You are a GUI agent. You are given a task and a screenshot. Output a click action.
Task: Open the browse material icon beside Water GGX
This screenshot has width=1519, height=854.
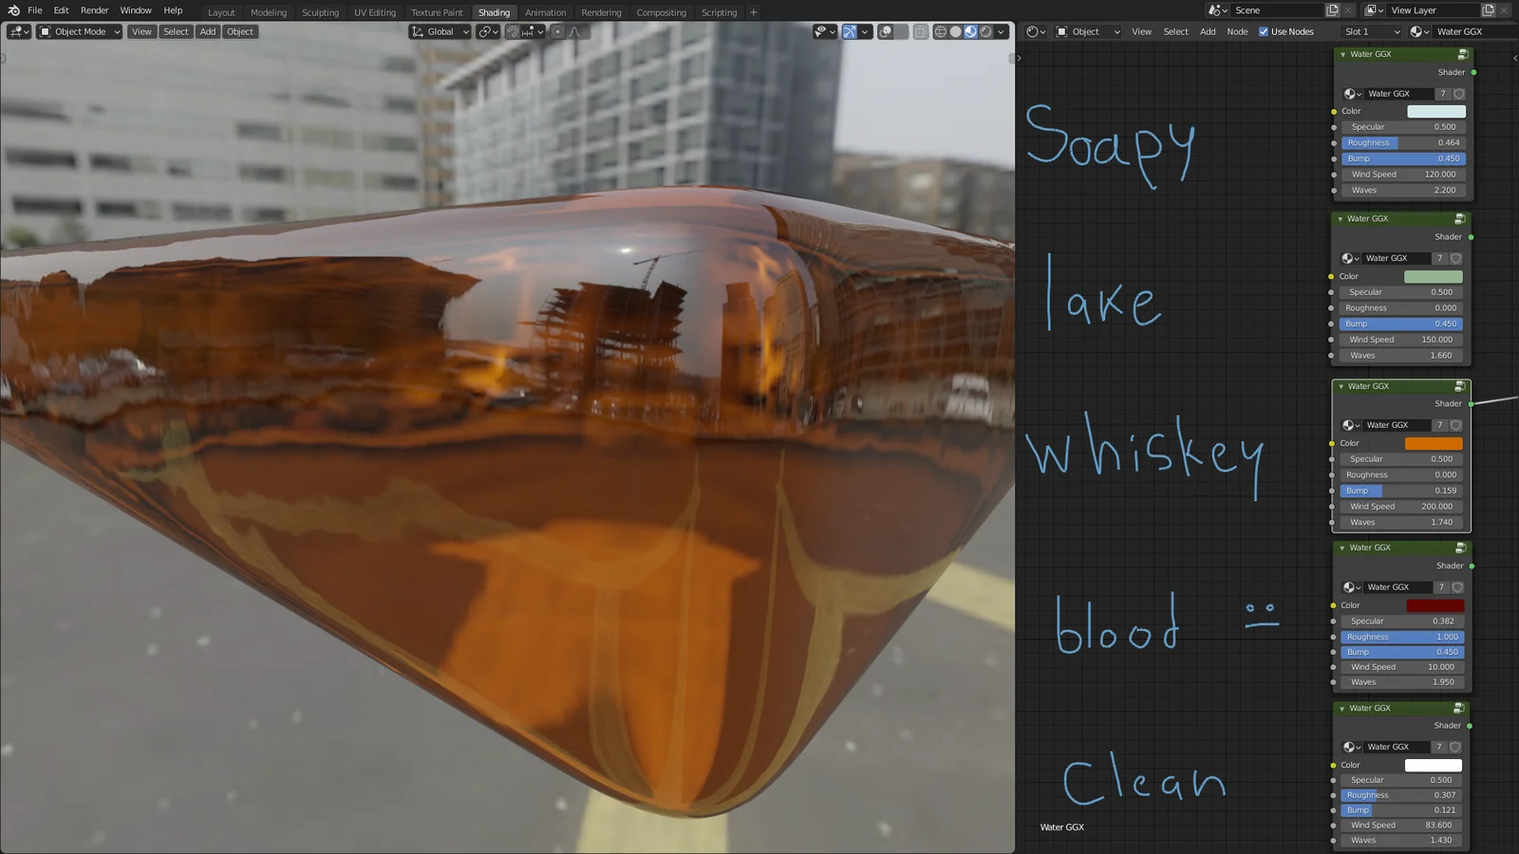(x=1418, y=31)
